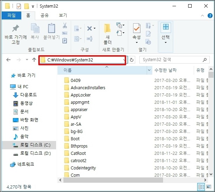Click the Easy access icon
The height and width of the screenshot is (192, 215).
[x=119, y=33]
